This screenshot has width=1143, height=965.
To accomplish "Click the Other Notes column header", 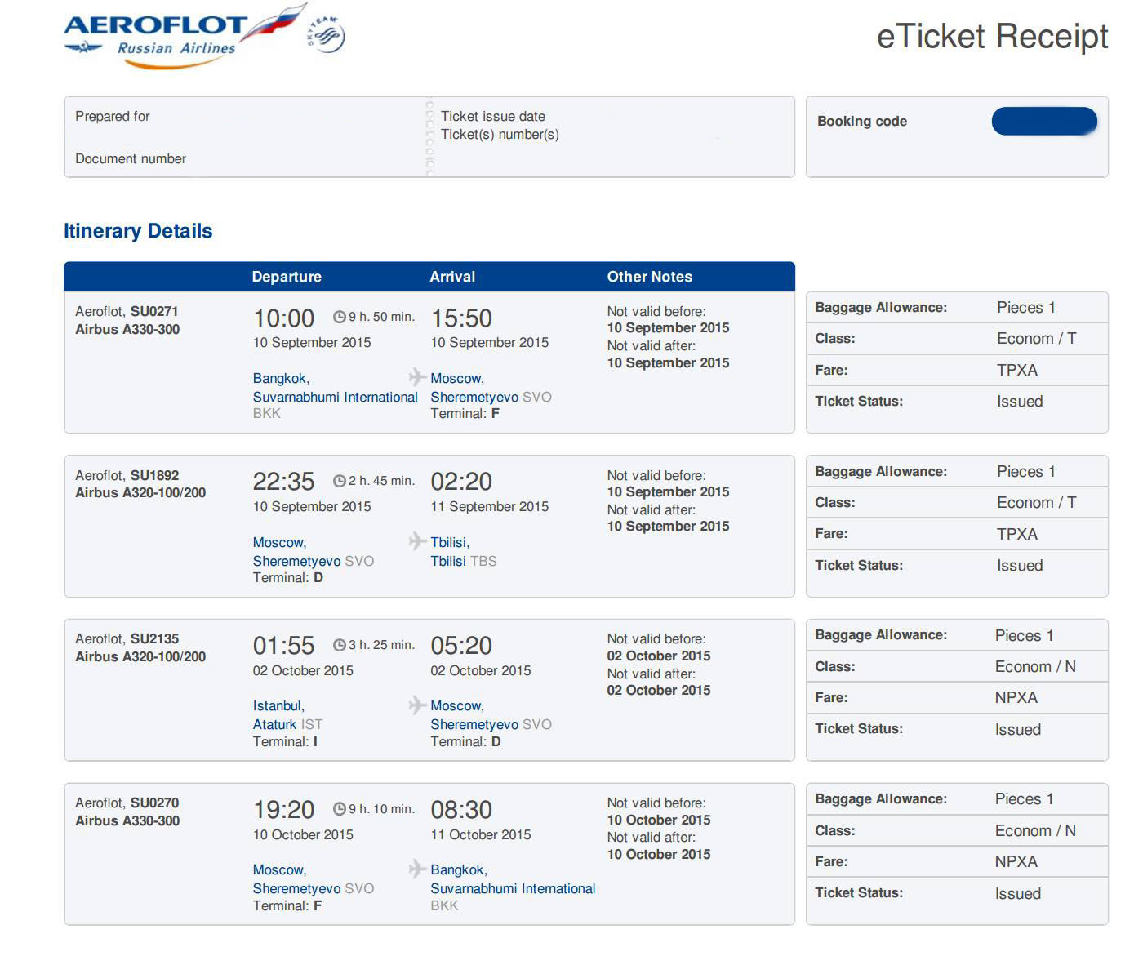I will tap(650, 277).
